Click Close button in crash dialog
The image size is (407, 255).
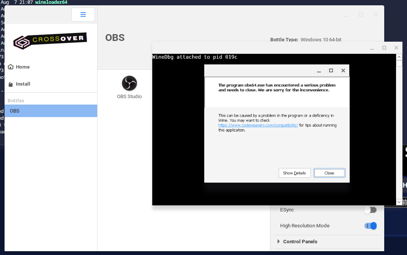point(330,173)
